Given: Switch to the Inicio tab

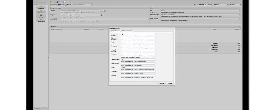Looking at the screenshot, I should click(x=59, y=2).
